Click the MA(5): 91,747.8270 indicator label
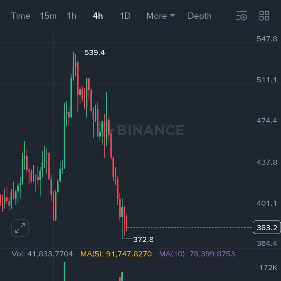 [x=116, y=254]
